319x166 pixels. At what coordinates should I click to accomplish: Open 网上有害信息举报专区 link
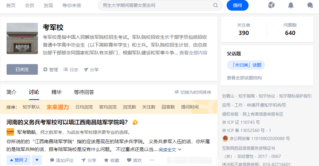263,114
